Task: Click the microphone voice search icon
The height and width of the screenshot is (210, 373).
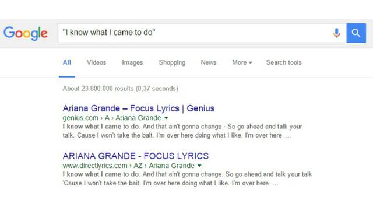Action: coord(336,33)
